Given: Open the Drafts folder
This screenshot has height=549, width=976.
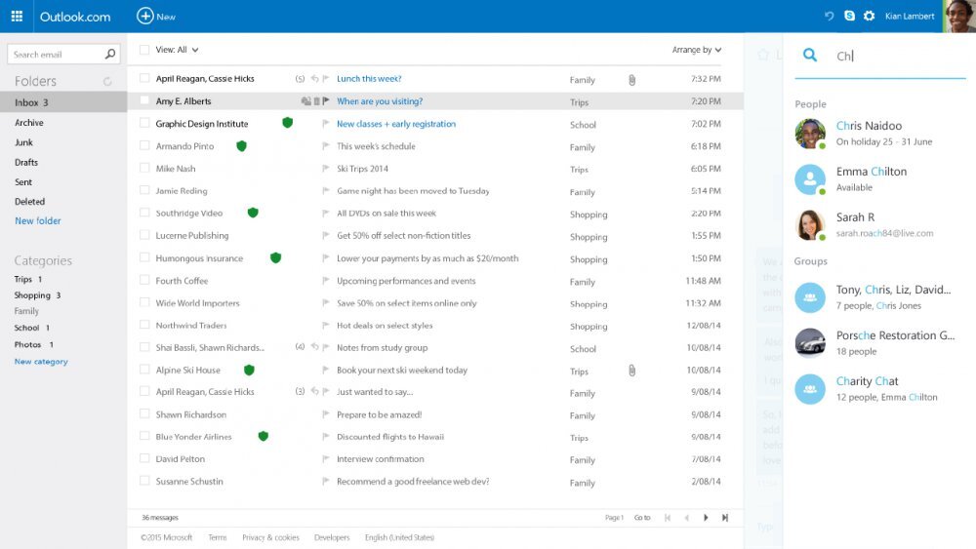Looking at the screenshot, I should 26,163.
